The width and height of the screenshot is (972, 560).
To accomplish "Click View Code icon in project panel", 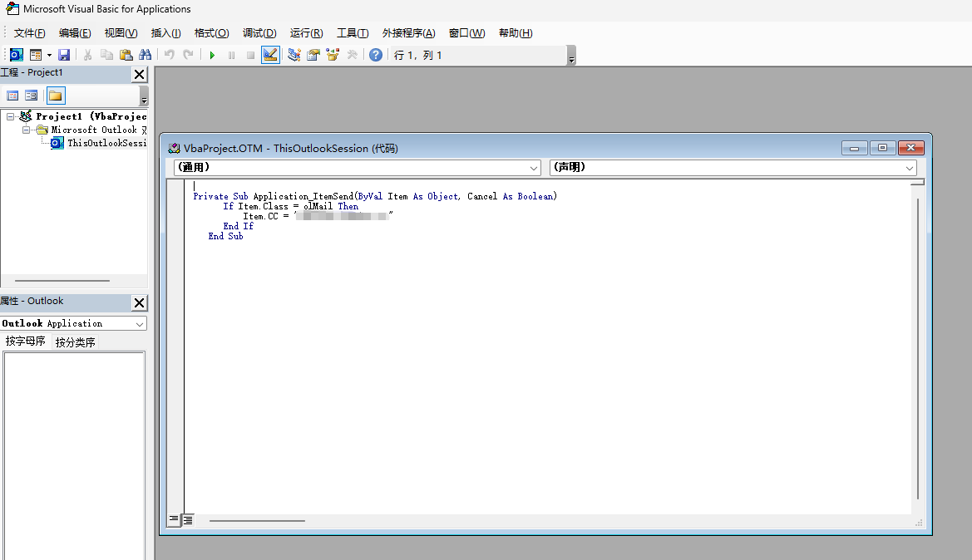I will tap(12, 96).
